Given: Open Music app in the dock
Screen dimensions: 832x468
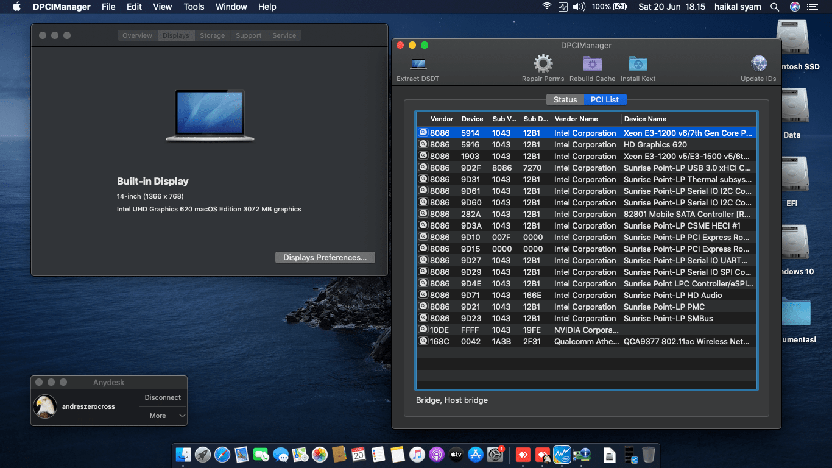Looking at the screenshot, I should click(x=417, y=454).
